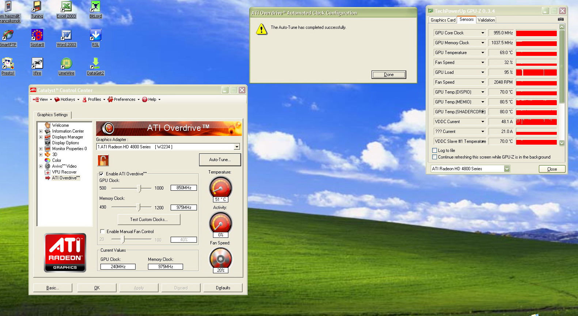Launch Word 2003 from the desktop
The height and width of the screenshot is (316, 578).
pyautogui.click(x=66, y=38)
